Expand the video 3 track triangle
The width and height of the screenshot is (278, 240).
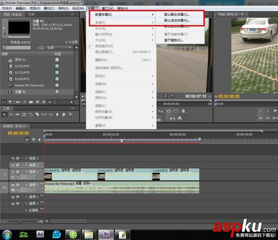26,158
